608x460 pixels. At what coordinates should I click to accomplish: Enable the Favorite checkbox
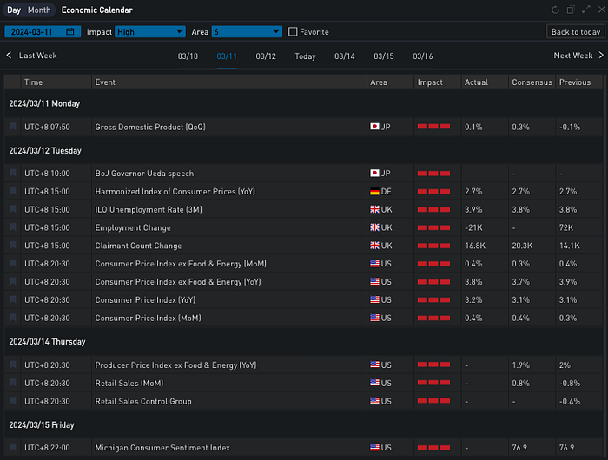(x=293, y=32)
